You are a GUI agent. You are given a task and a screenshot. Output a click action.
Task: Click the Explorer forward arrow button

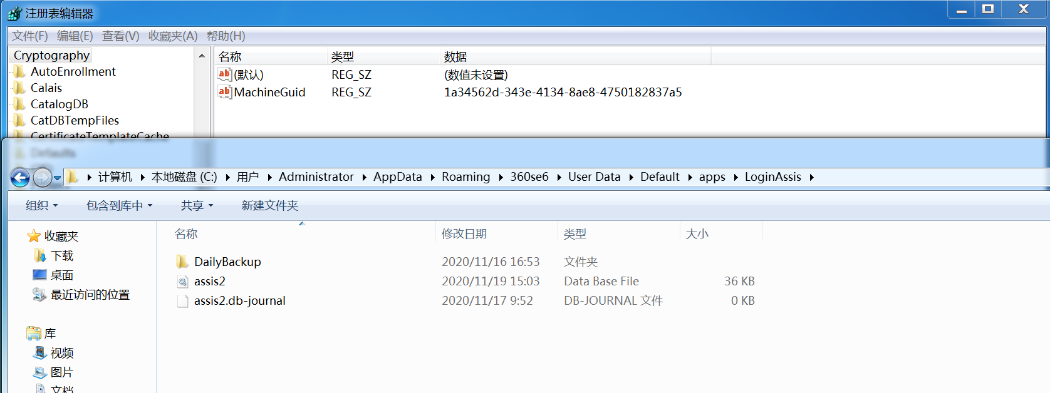point(42,178)
